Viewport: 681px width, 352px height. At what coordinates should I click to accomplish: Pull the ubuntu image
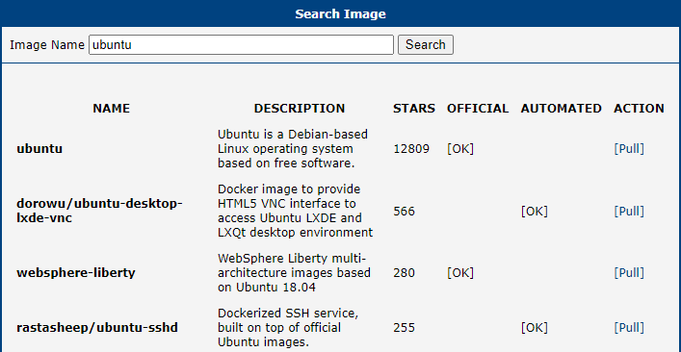(629, 149)
